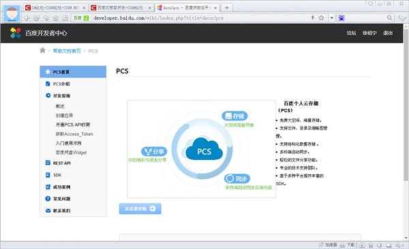The height and width of the screenshot is (249, 409).
Task: Open the 百度网盘Widget sub-item
Action: pyautogui.click(x=71, y=152)
